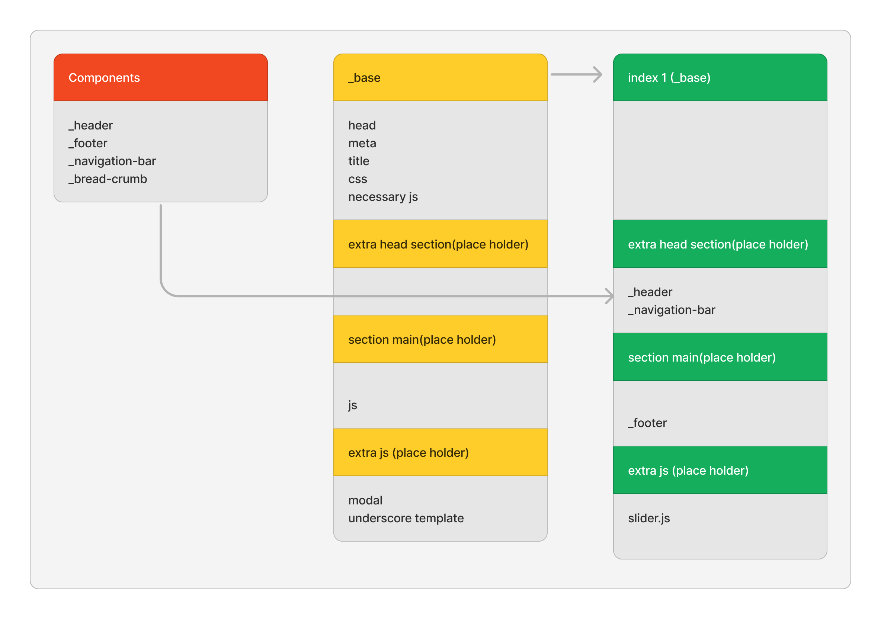This screenshot has width=881, height=619.
Task: Click slider.js in the index 1 column
Action: (649, 518)
